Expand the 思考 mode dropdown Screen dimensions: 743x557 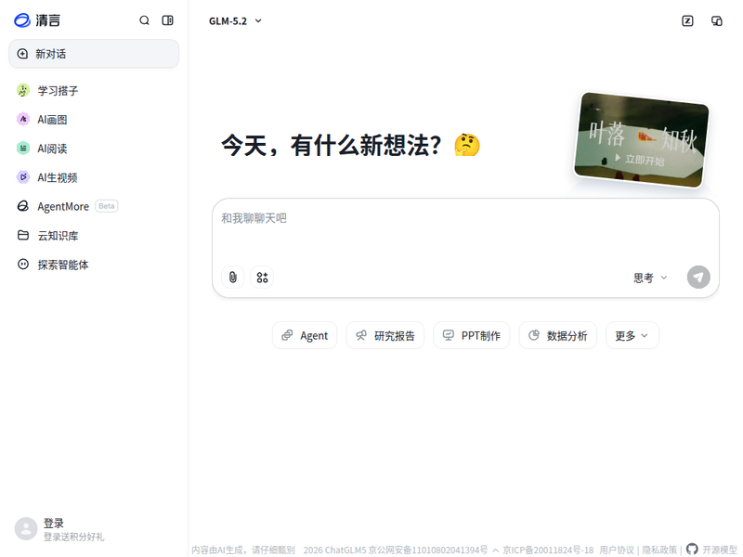650,278
